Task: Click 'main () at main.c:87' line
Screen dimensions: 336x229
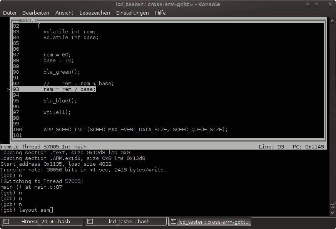Action: click(31, 187)
